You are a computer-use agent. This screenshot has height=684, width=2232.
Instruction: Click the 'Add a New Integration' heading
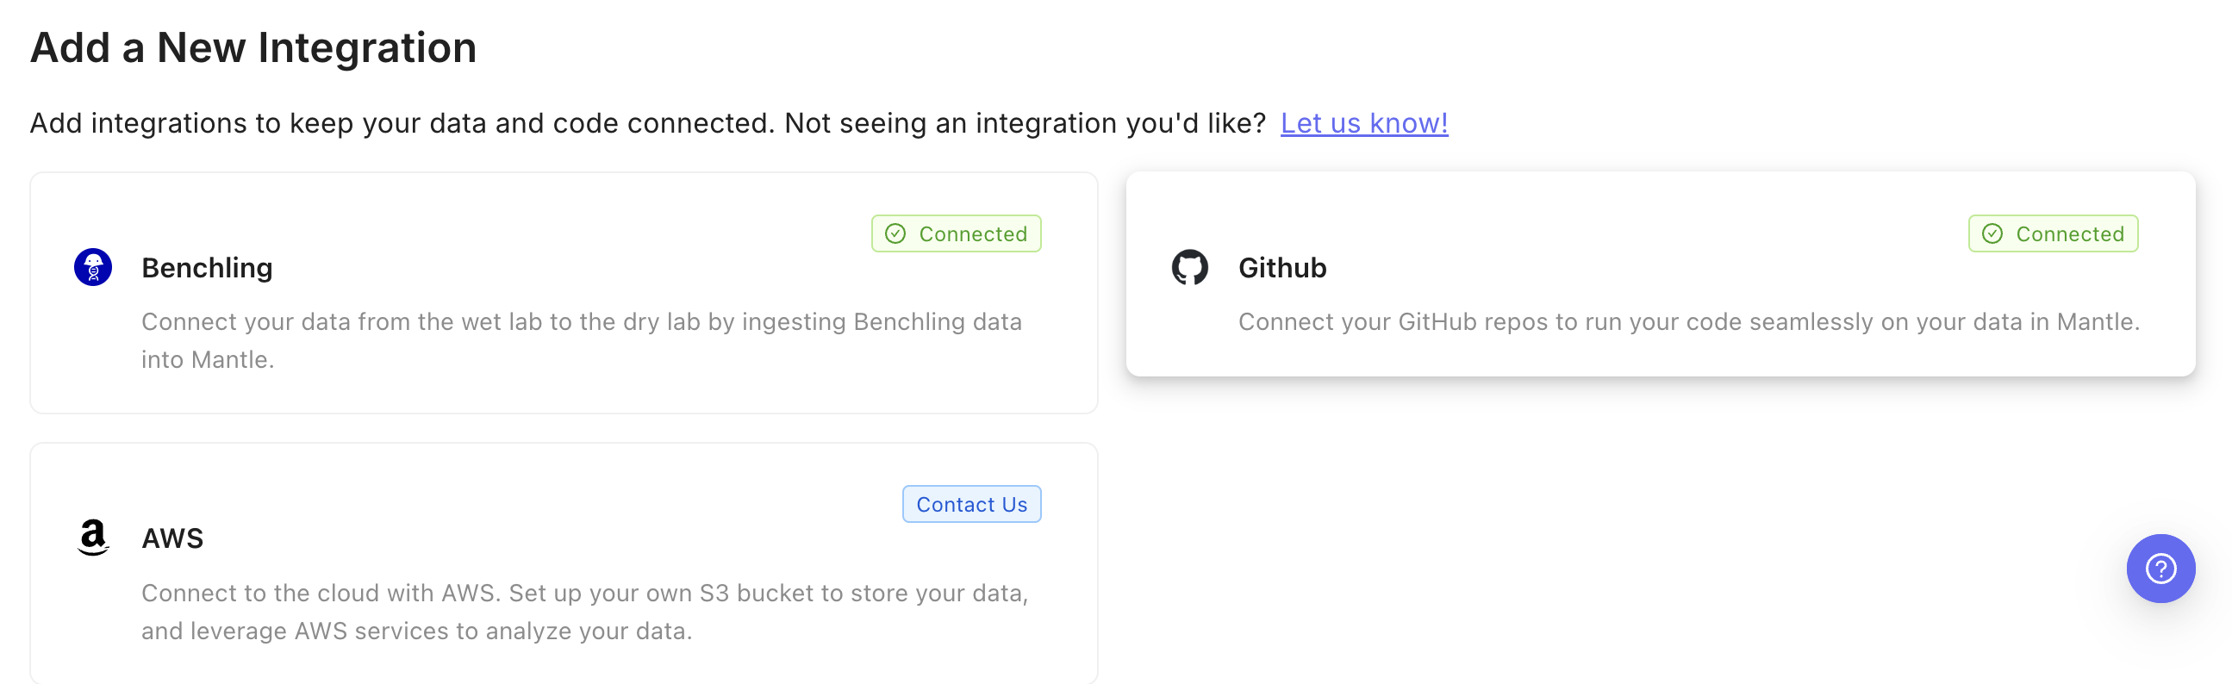point(253,47)
